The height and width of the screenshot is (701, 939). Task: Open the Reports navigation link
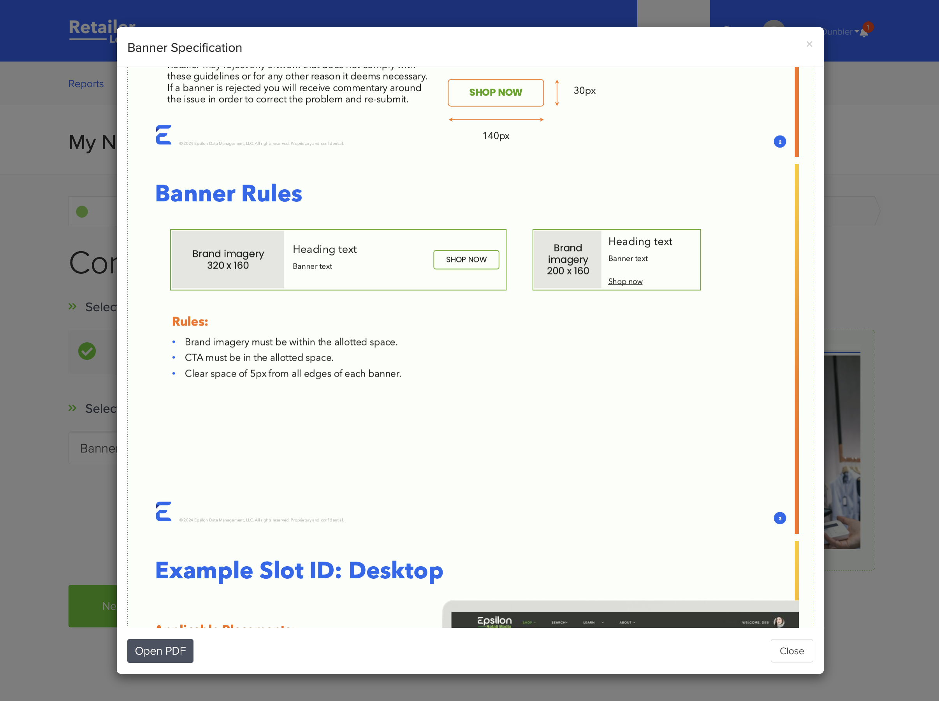(86, 84)
